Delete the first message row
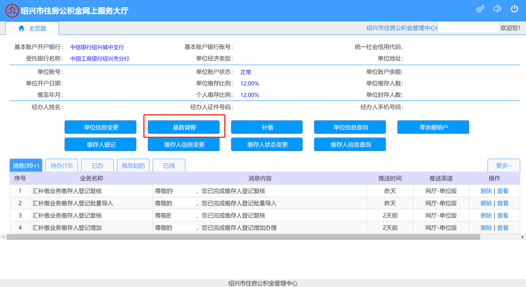The width and height of the screenshot is (526, 287). click(x=486, y=191)
